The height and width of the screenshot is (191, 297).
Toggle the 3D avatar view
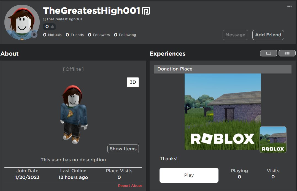[133, 82]
